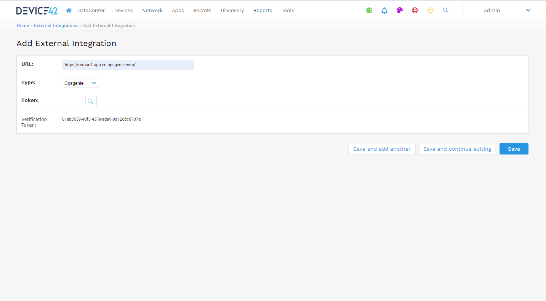Image resolution: width=546 pixels, height=301 pixels.
Task: Open the Discovery menu
Action: (x=232, y=11)
